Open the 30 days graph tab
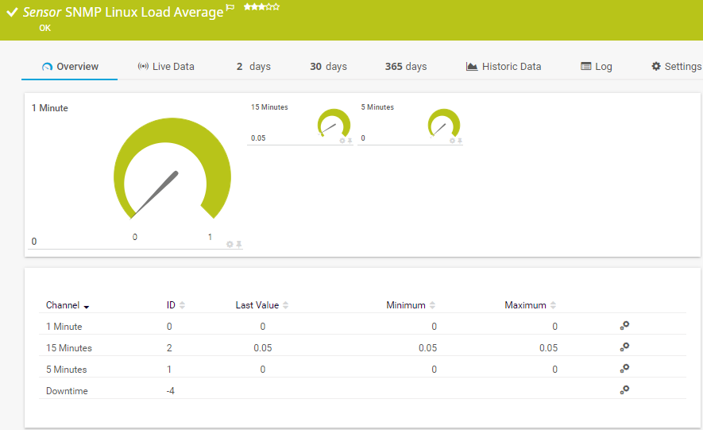This screenshot has height=430, width=703. coord(328,67)
